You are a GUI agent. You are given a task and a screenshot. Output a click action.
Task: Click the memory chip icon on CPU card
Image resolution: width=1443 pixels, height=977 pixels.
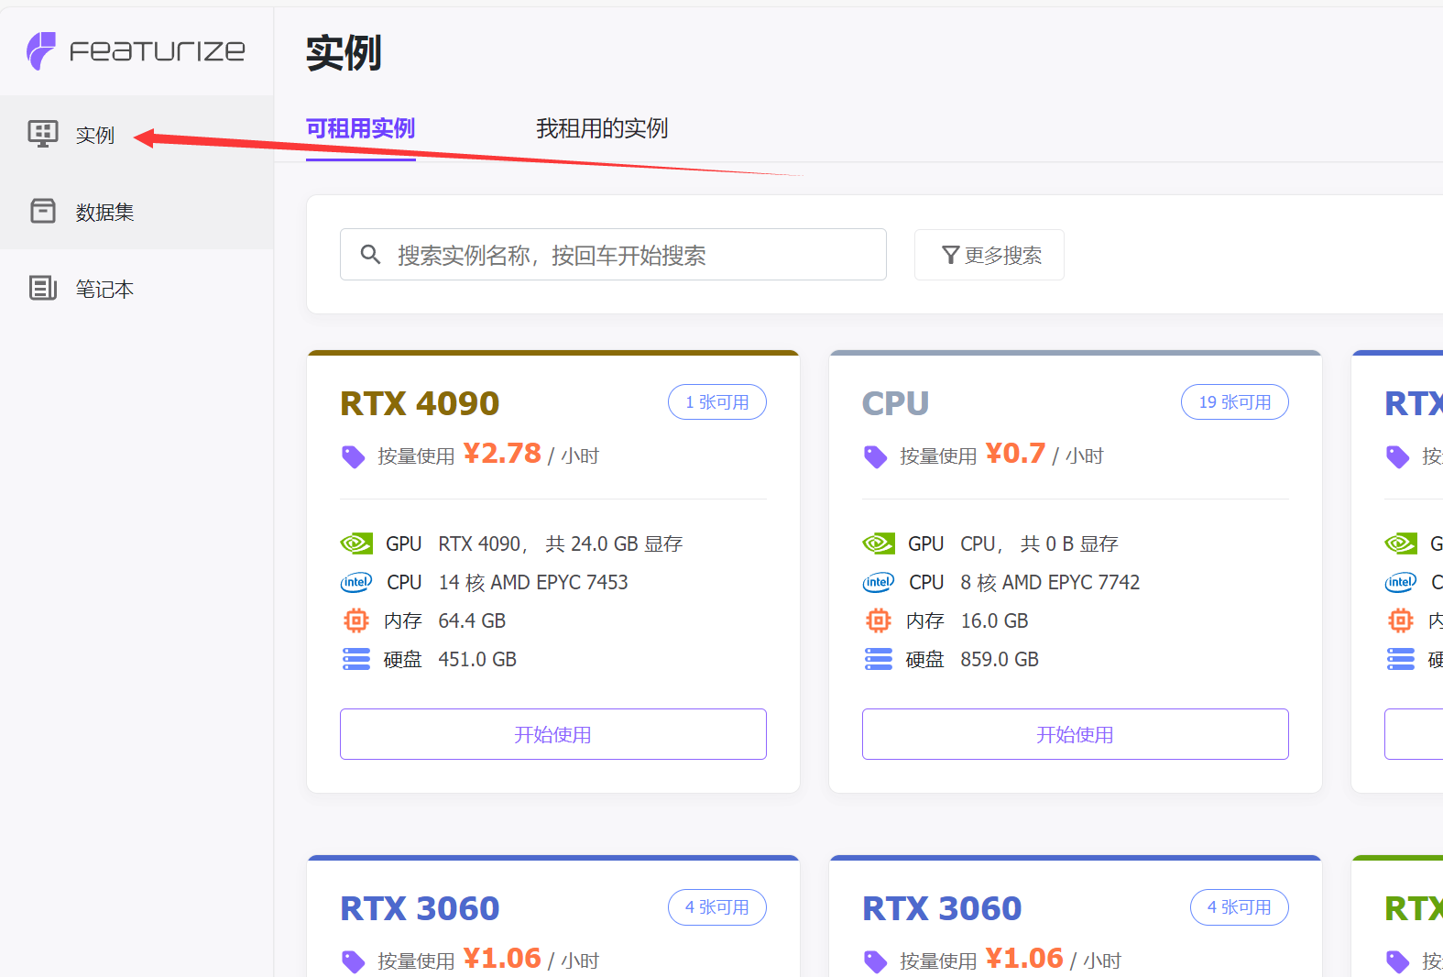coord(879,620)
